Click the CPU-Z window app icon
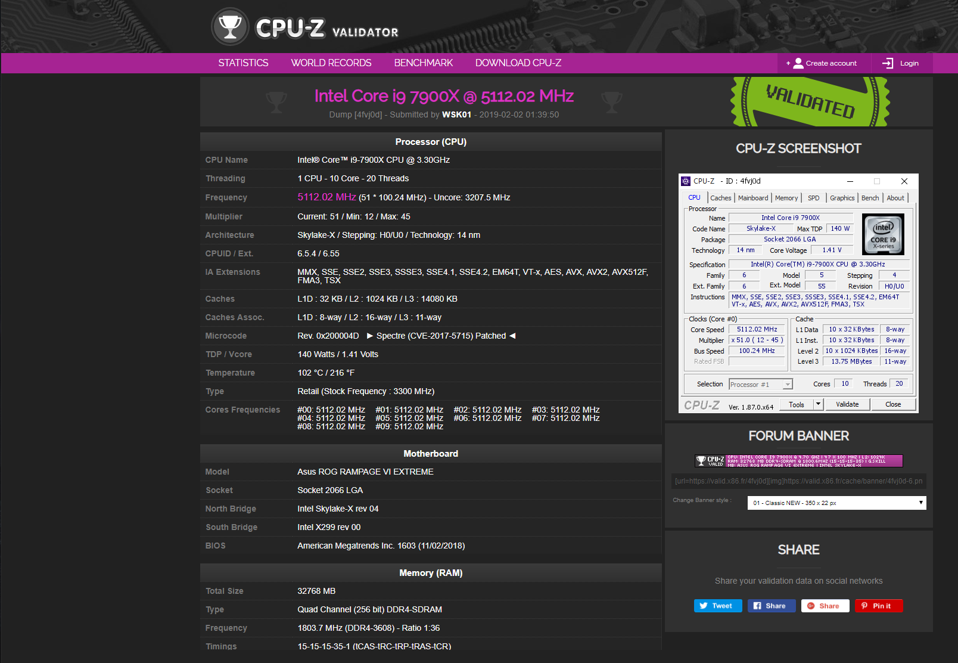958x663 pixels. point(686,181)
